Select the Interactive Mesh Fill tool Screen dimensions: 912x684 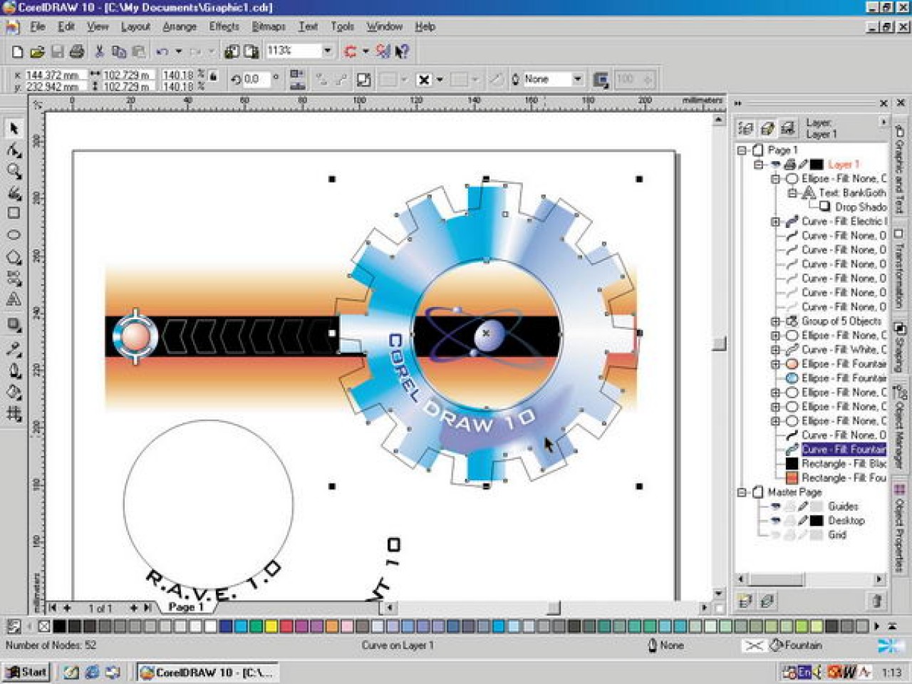[14, 413]
